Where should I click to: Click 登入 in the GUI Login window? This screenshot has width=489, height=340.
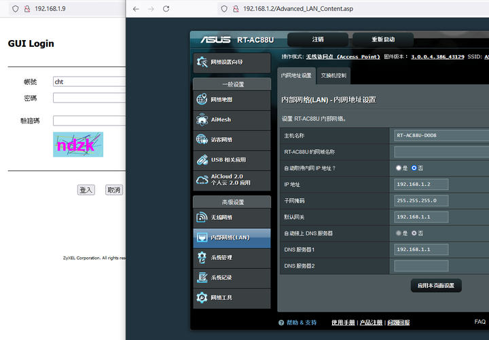click(86, 190)
